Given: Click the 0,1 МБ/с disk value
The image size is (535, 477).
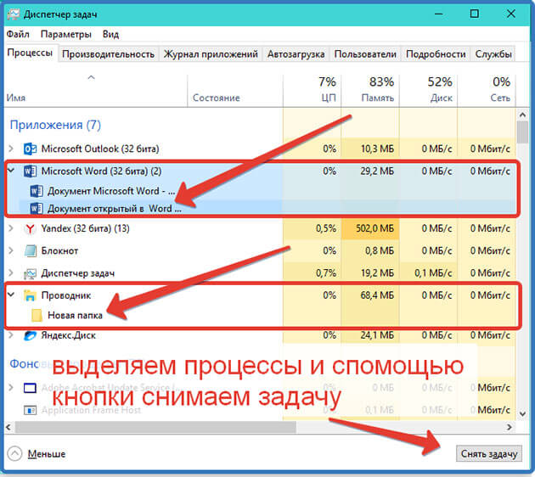Looking at the screenshot, I should 433,273.
